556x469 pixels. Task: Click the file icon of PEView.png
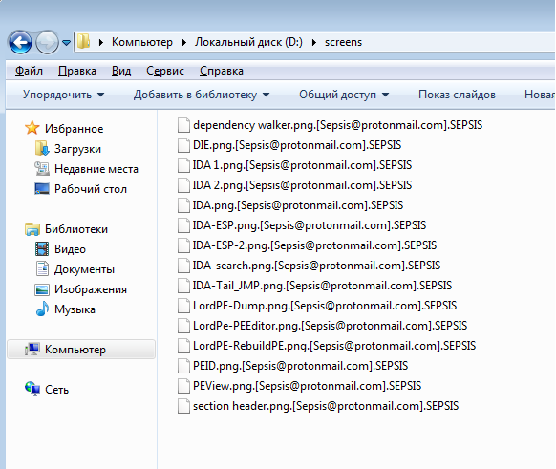[x=183, y=386]
